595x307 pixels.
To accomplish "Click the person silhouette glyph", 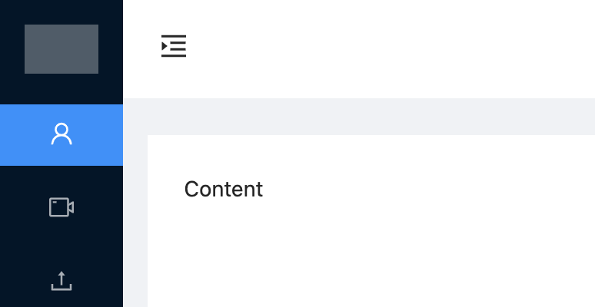I will [x=61, y=134].
